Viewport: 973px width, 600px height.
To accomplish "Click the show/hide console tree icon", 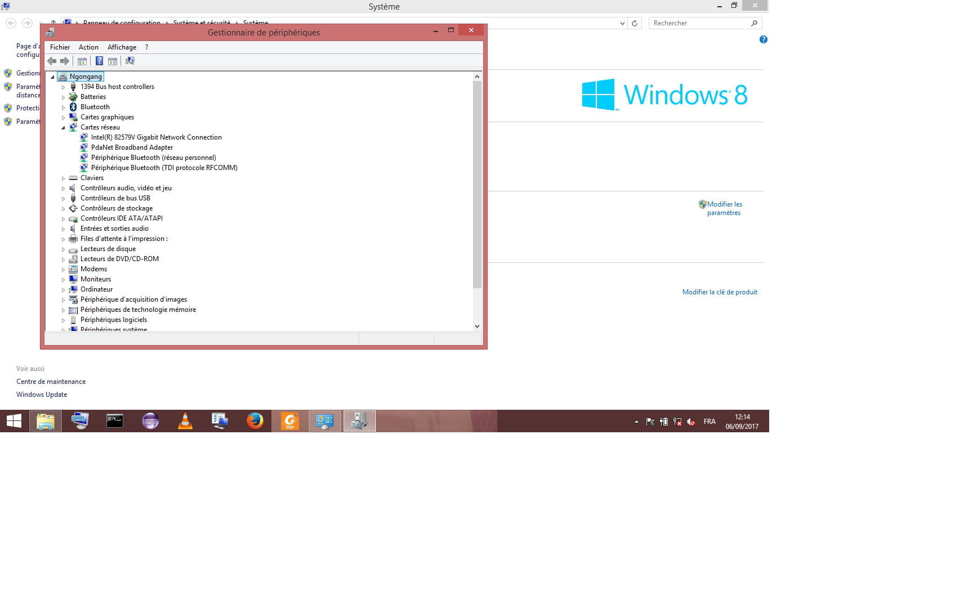I will tap(82, 61).
